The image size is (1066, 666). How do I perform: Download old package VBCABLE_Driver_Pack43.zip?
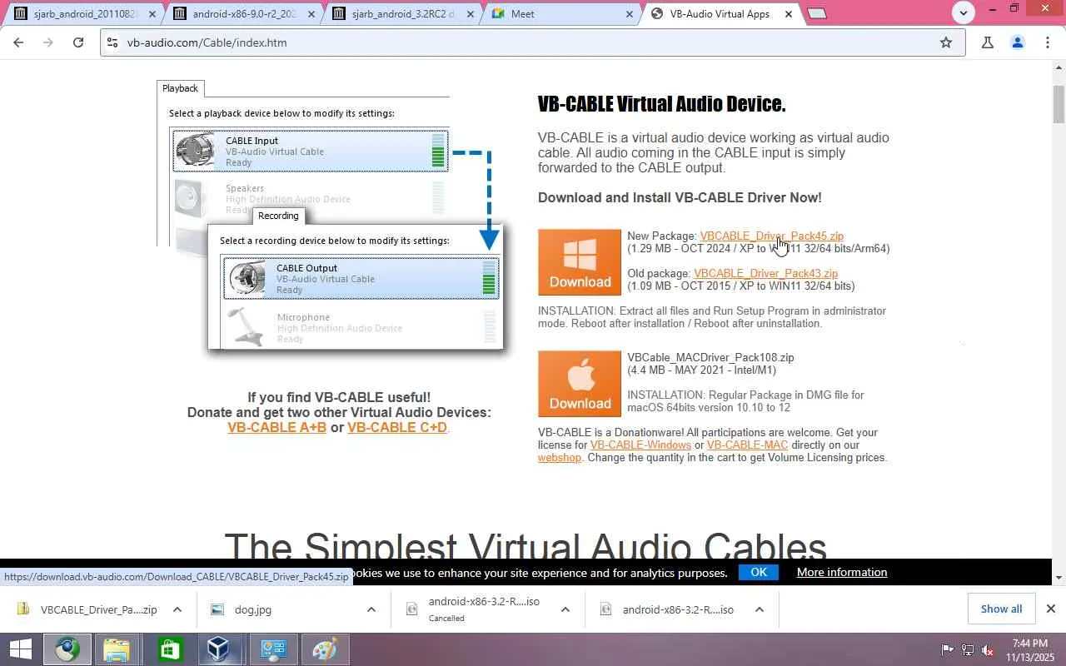tap(765, 274)
